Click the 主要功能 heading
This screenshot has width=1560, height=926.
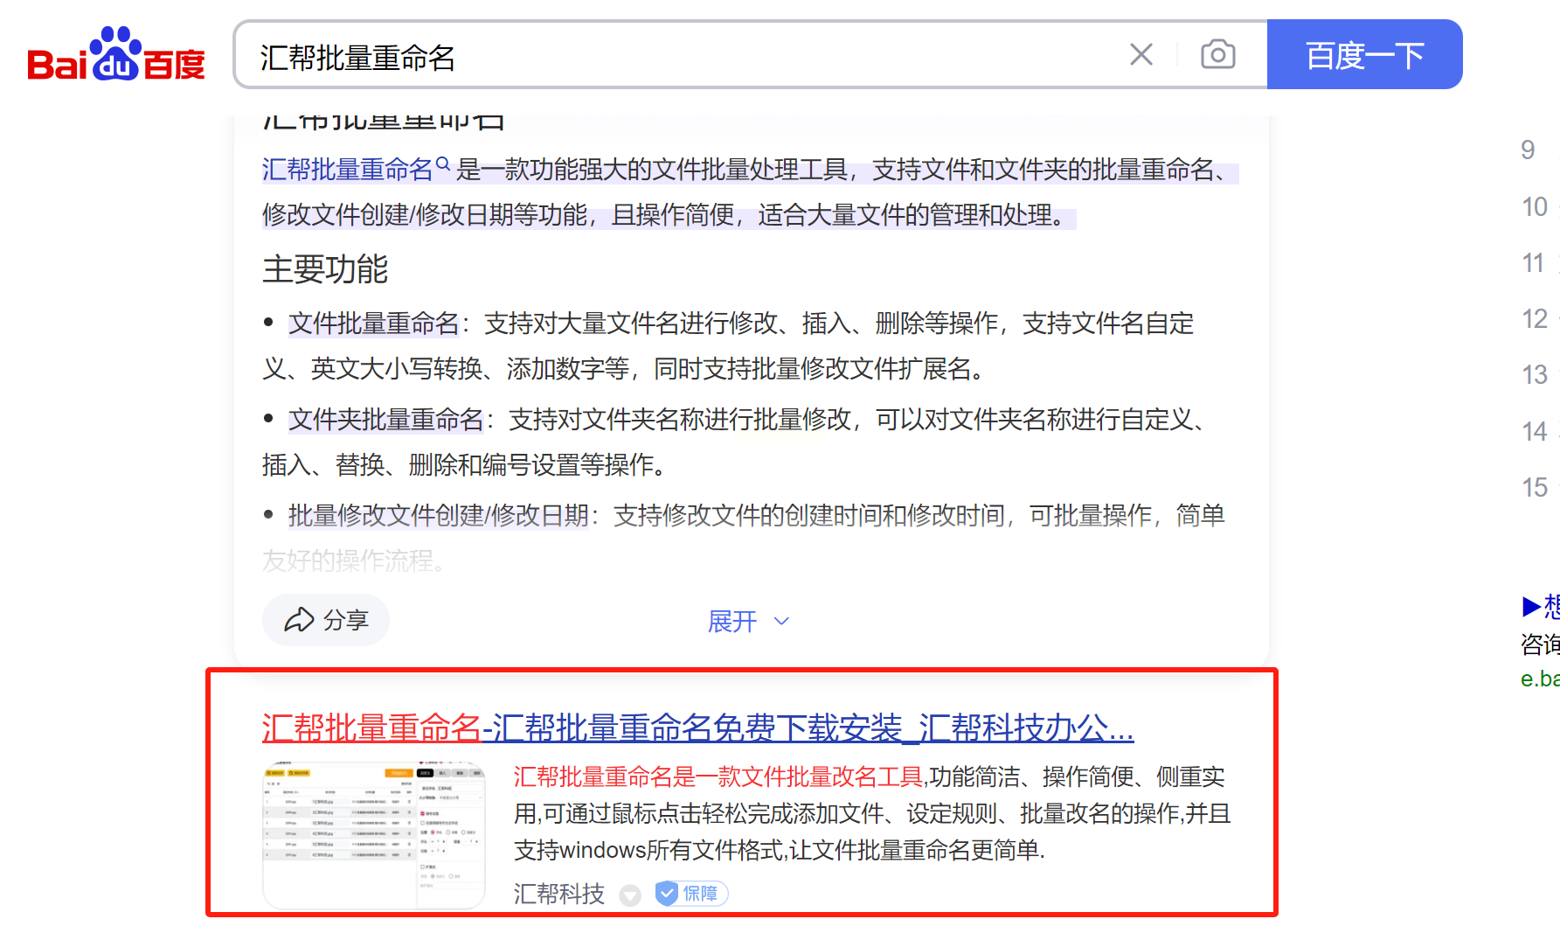click(325, 269)
